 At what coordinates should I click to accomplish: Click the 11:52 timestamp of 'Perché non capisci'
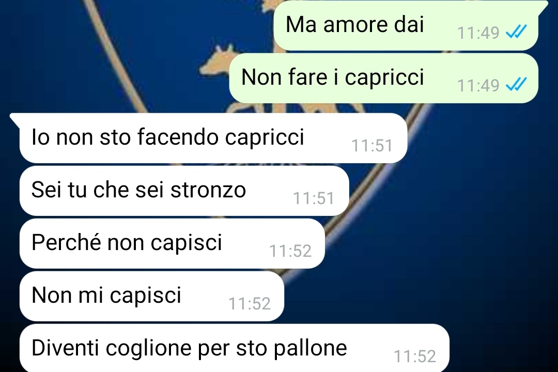[x=290, y=251]
